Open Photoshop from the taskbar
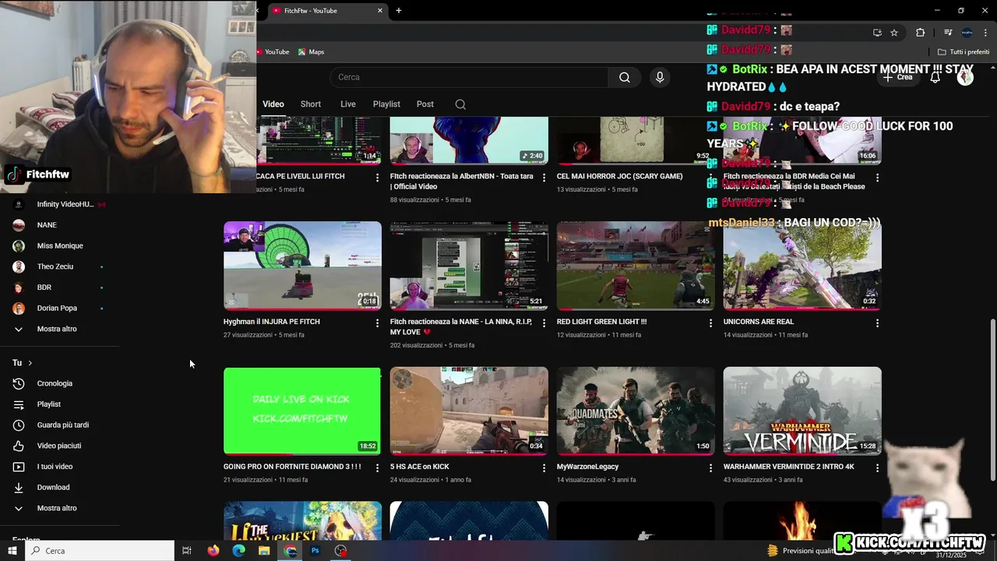Viewport: 997px width, 561px height. point(315,551)
